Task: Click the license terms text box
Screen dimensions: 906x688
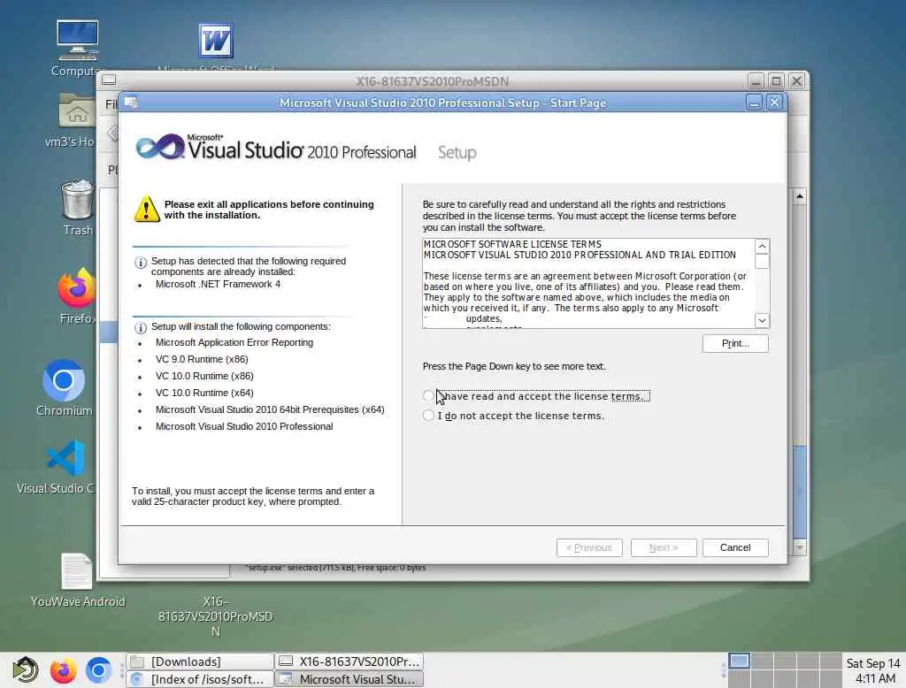Action: 588,283
